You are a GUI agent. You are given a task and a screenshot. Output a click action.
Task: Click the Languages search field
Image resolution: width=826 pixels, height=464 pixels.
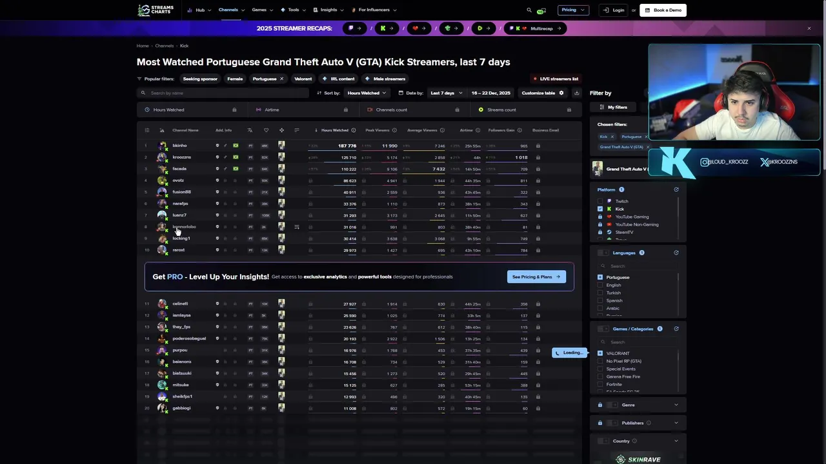click(638, 266)
